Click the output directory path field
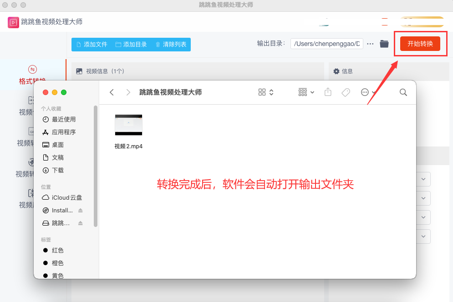The width and height of the screenshot is (453, 302). tap(326, 44)
